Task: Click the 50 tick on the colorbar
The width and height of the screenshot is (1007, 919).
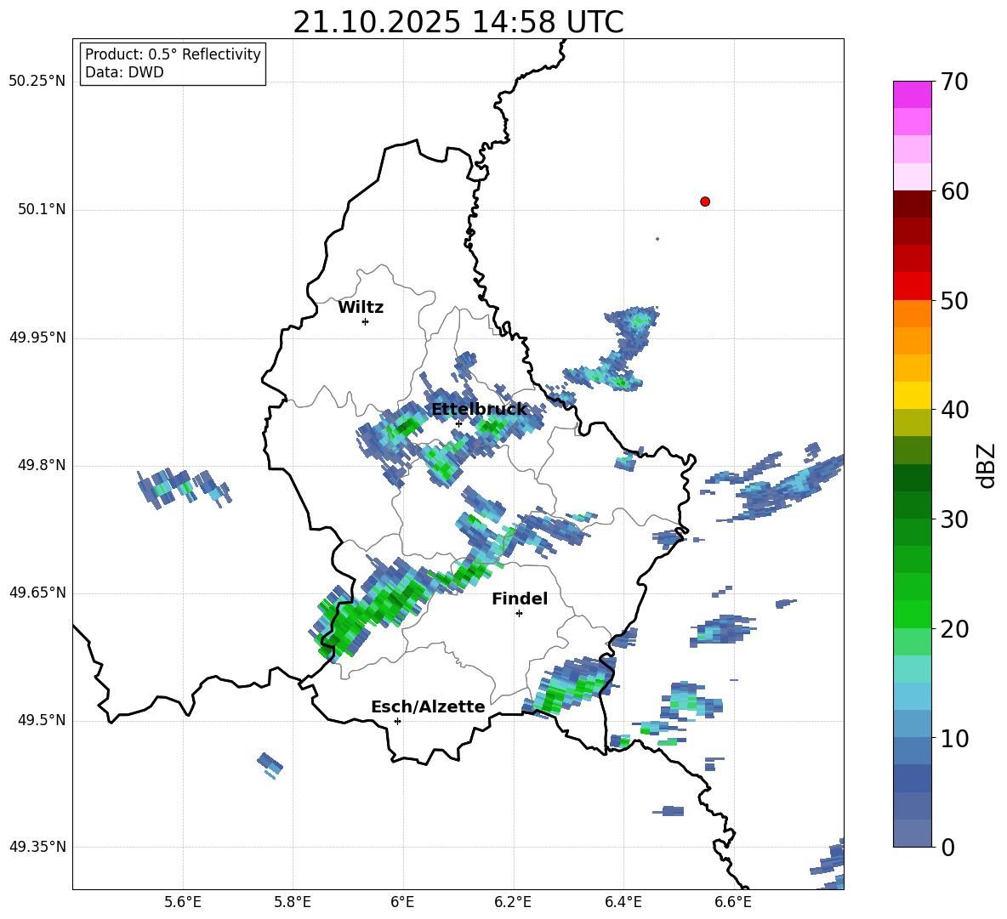Action: click(954, 300)
